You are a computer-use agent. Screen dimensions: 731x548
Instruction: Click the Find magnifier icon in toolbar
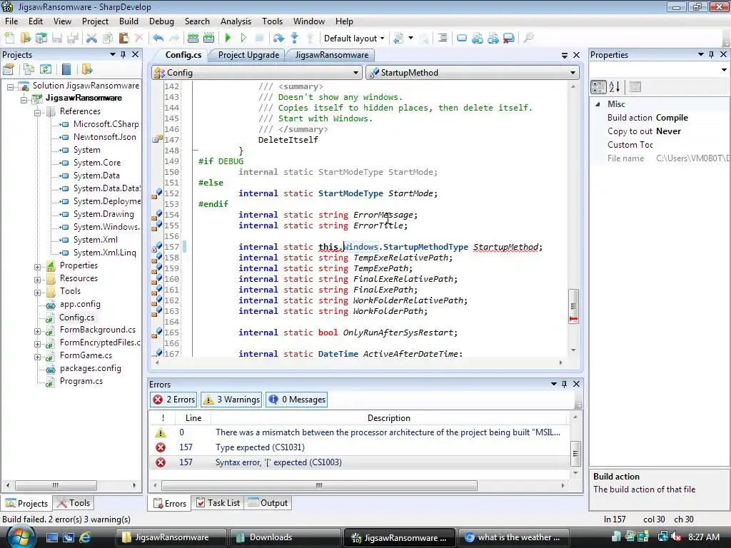coord(528,38)
